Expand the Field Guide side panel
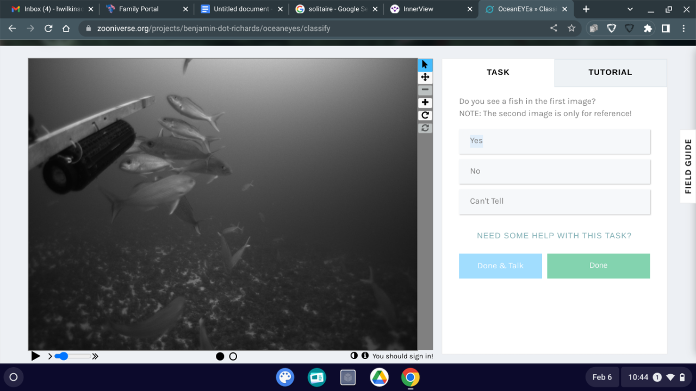 coord(688,166)
